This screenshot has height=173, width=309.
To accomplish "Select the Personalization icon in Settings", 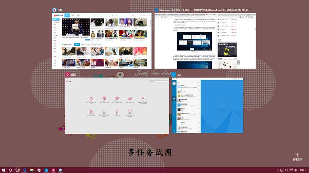I will [130, 98].
